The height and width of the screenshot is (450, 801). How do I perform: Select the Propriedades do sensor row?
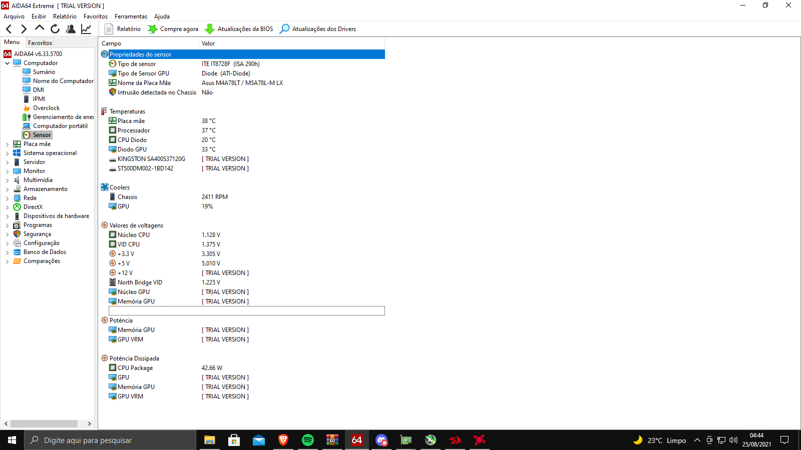coord(242,54)
